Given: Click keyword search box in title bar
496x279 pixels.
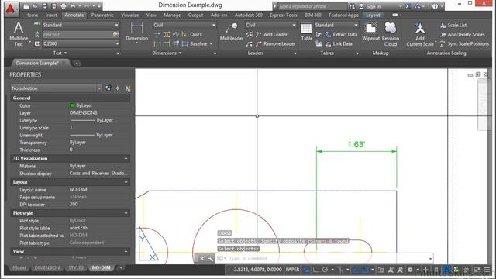Looking at the screenshot, I should [x=312, y=6].
